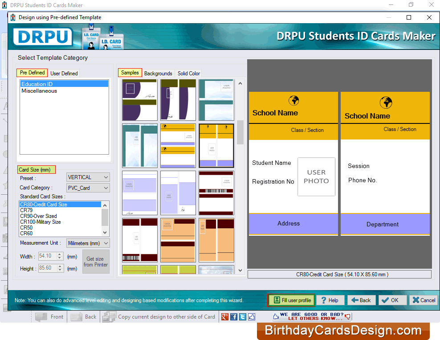Screen dimensions: 440x340
Task: Click Copy current design to other side
Action: (x=159, y=317)
